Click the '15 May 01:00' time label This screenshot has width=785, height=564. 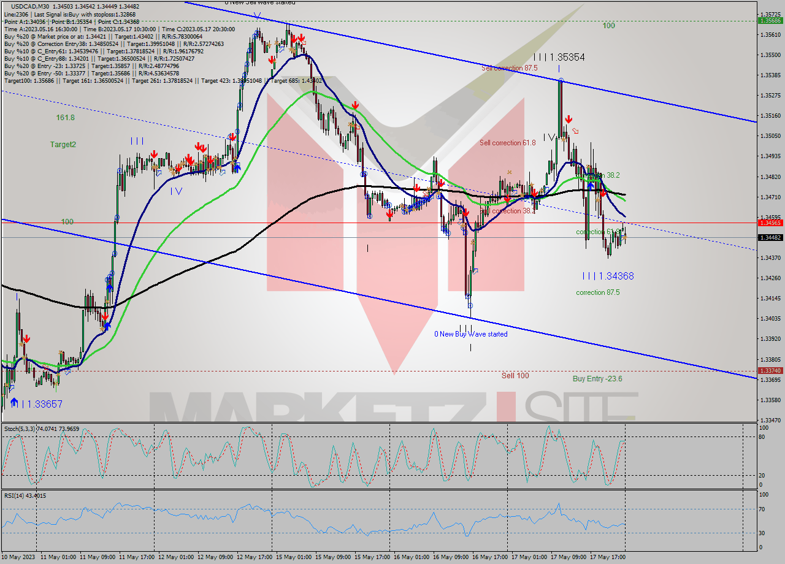294,557
